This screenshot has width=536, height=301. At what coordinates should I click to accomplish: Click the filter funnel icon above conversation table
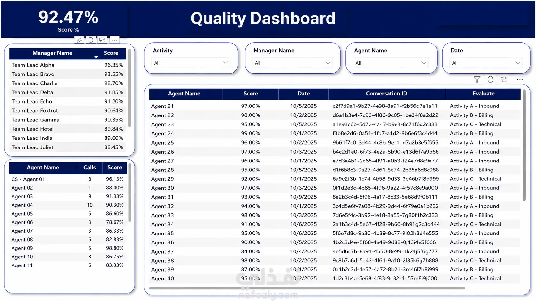point(477,79)
